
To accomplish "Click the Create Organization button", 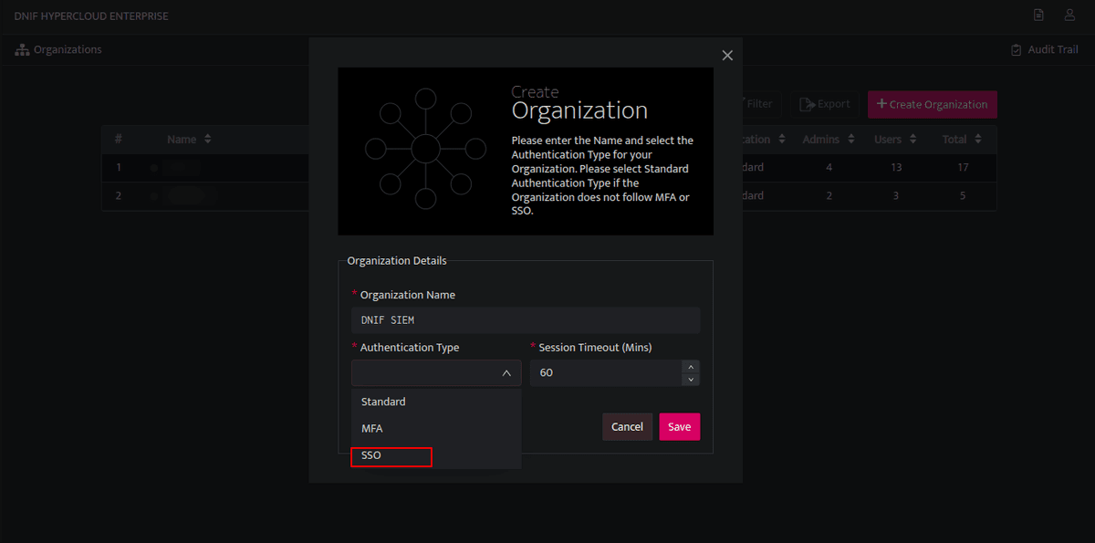I will click(933, 104).
